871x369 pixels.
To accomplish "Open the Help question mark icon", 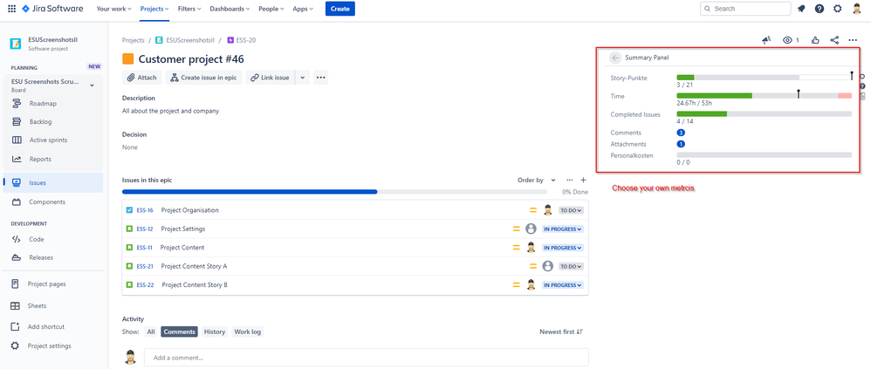I will point(820,9).
